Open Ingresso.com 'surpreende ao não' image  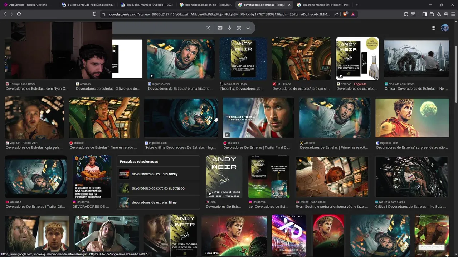(412, 117)
